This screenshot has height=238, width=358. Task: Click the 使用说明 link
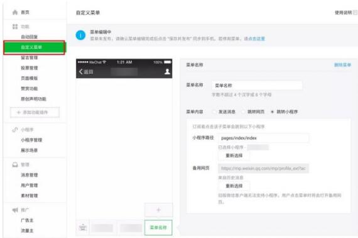(x=343, y=13)
